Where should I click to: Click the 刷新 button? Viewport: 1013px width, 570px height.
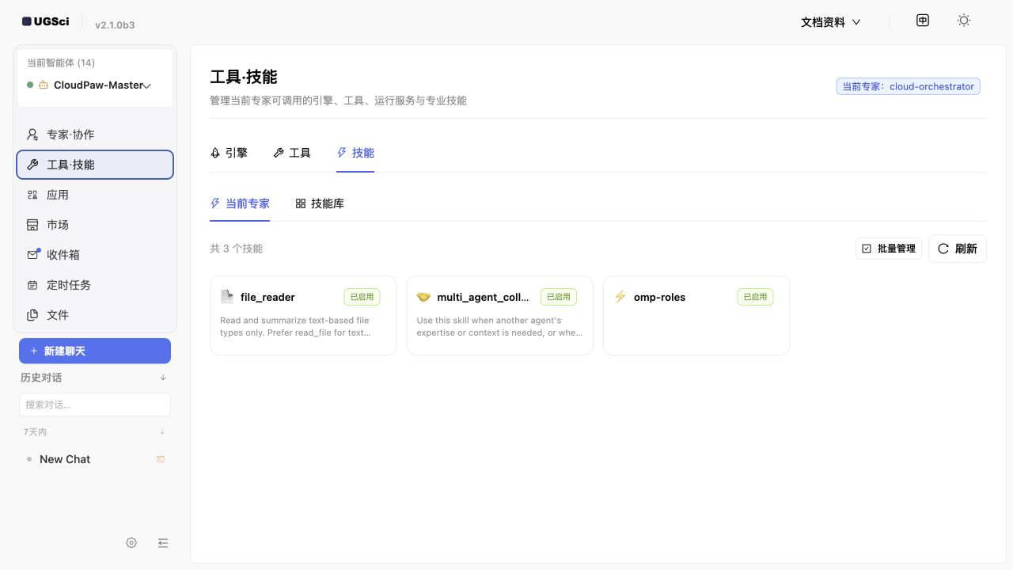coord(958,249)
